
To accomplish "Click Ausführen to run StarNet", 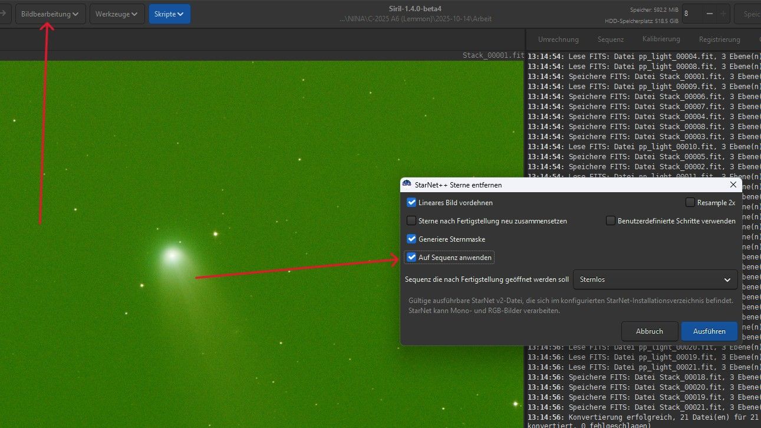I will [709, 331].
